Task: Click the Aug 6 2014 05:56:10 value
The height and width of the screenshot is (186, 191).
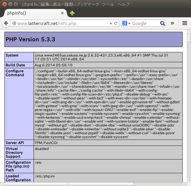Action: click(x=53, y=65)
